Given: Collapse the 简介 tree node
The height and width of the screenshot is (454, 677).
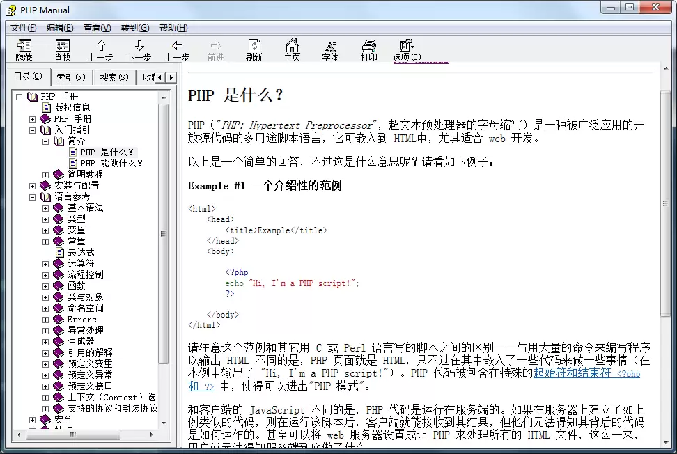Looking at the screenshot, I should click(x=45, y=141).
